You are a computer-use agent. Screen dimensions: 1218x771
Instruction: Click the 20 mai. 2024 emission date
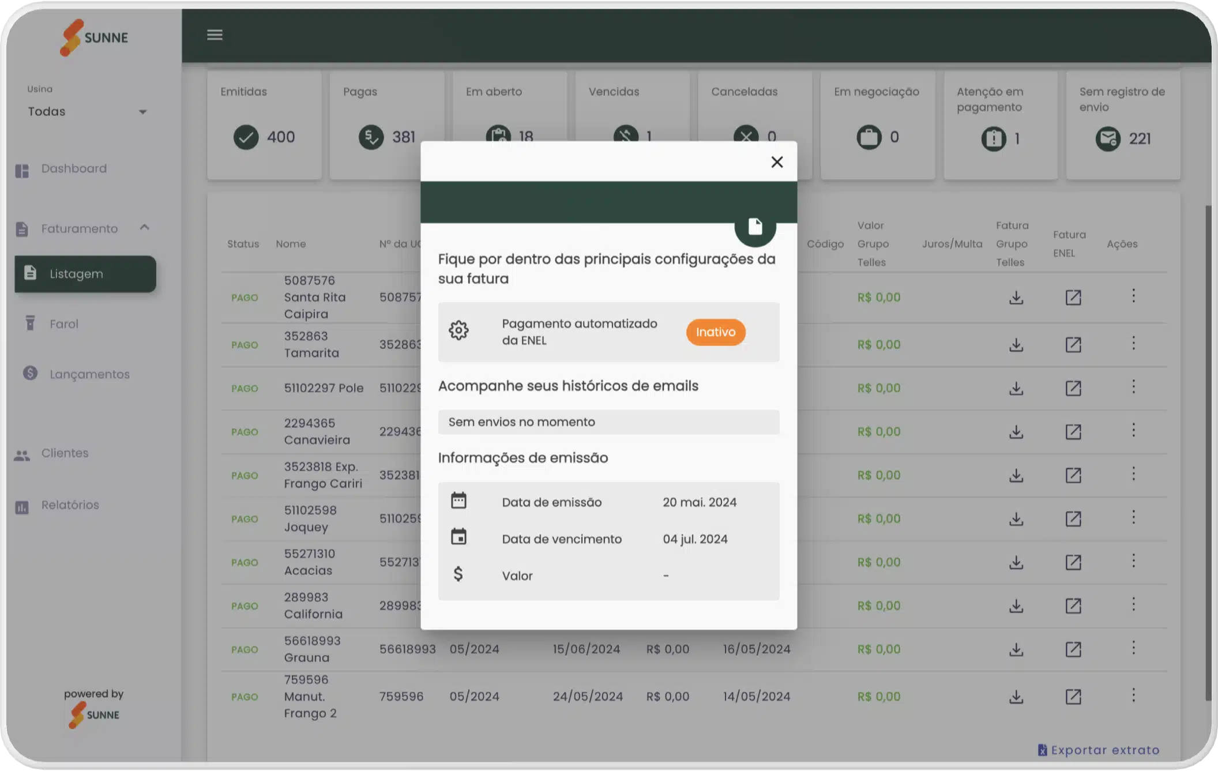(x=700, y=502)
